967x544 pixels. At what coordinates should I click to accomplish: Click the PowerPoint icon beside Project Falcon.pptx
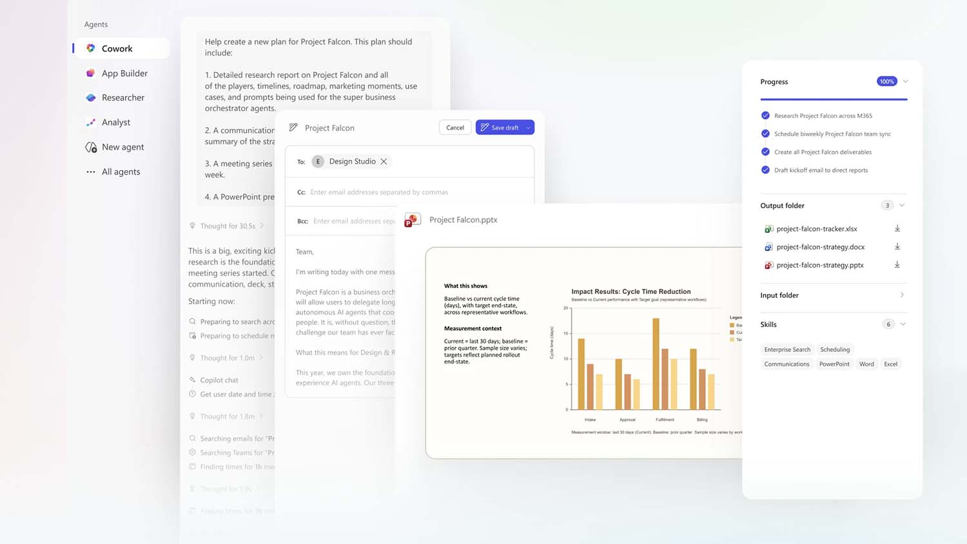412,220
